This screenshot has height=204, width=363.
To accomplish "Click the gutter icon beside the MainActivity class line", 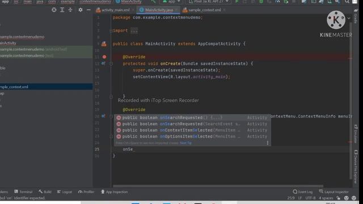I will 104,44.
